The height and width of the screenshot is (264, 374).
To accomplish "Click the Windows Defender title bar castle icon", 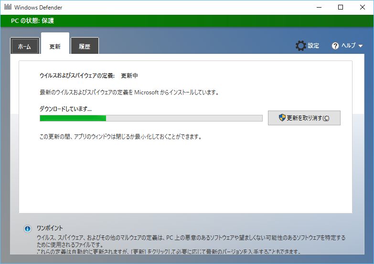I will pos(8,7).
